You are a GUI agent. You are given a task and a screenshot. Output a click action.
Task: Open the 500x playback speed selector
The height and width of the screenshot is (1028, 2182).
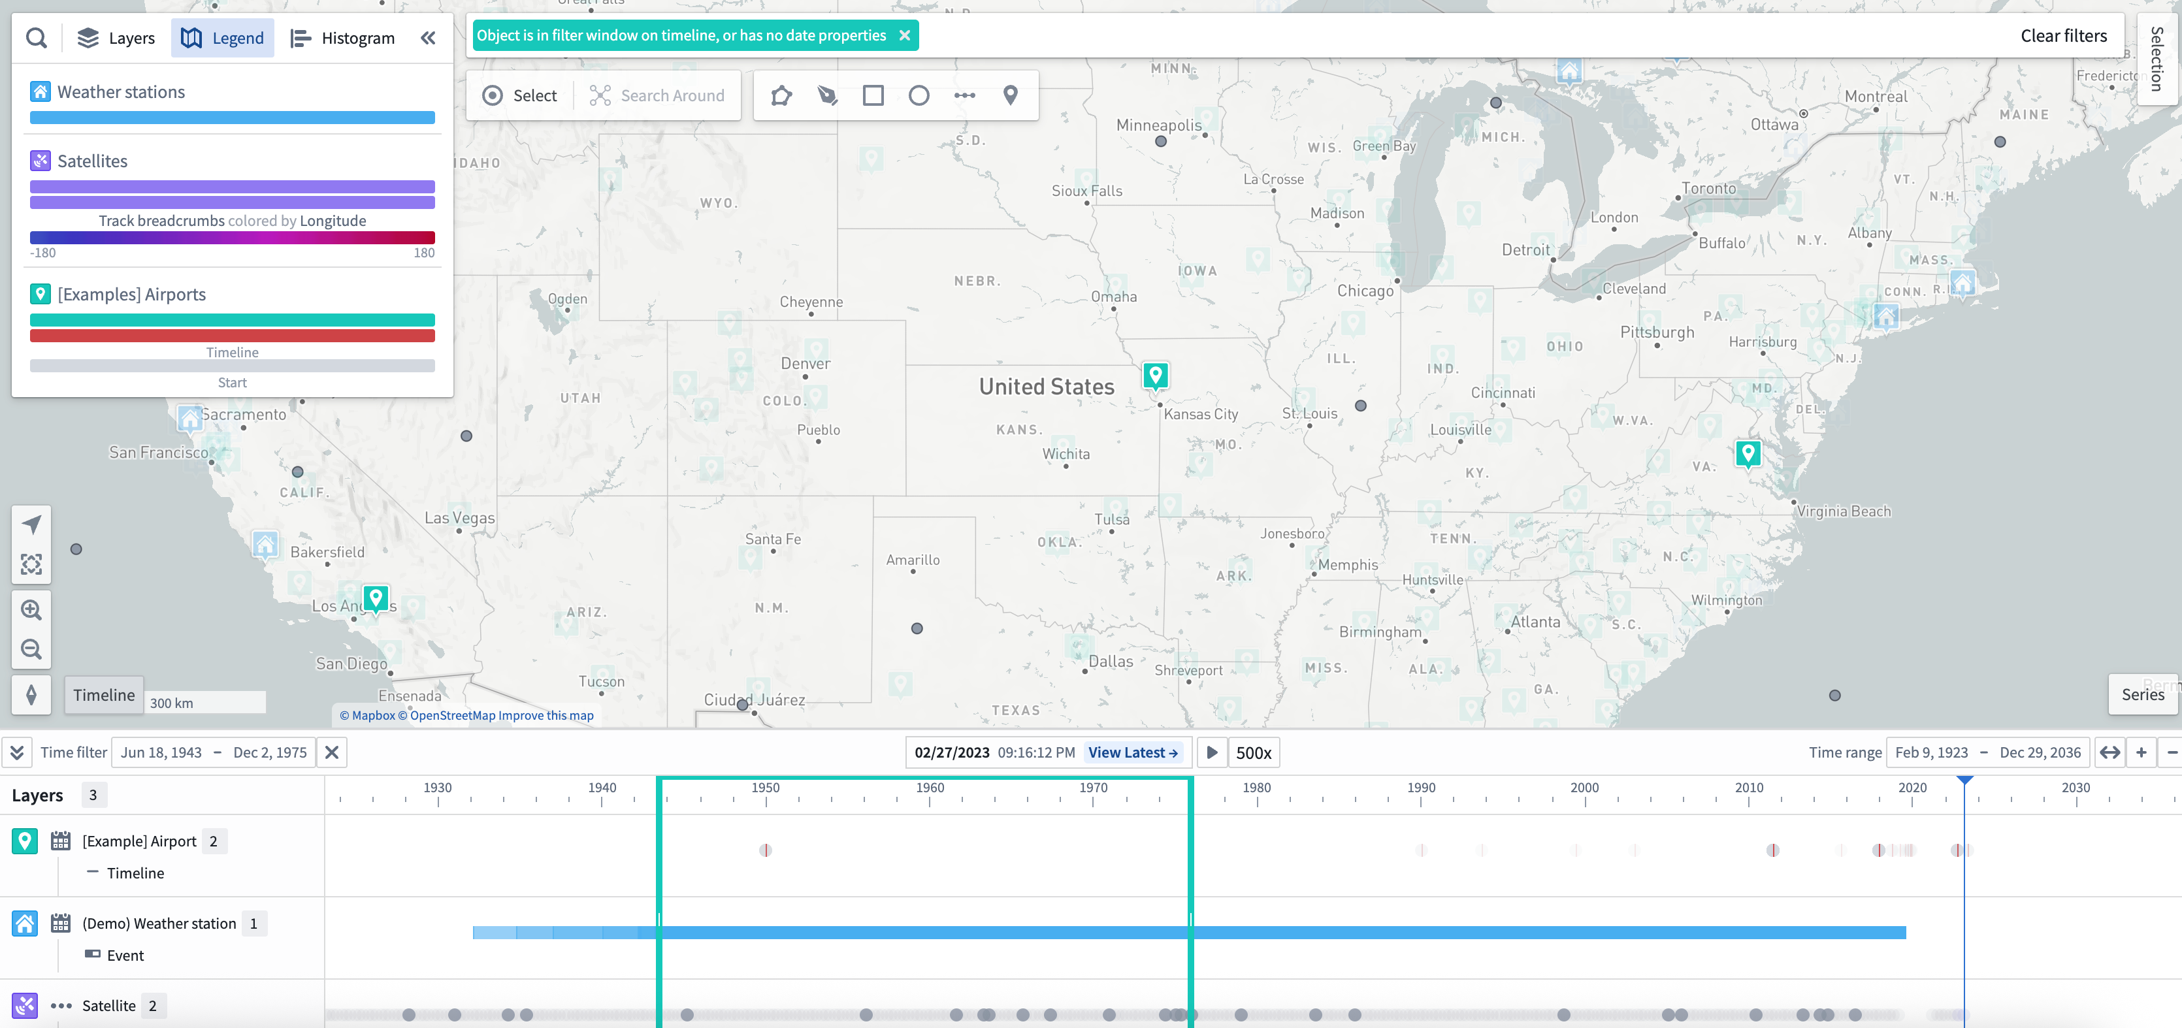click(1254, 753)
